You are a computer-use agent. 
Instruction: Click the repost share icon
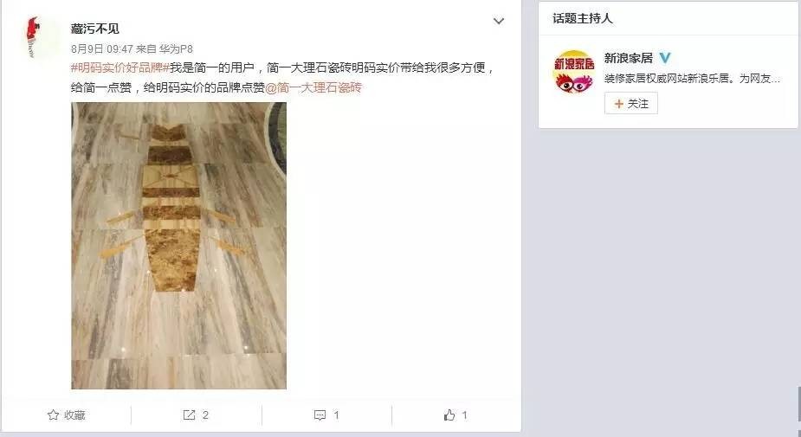[x=189, y=415]
